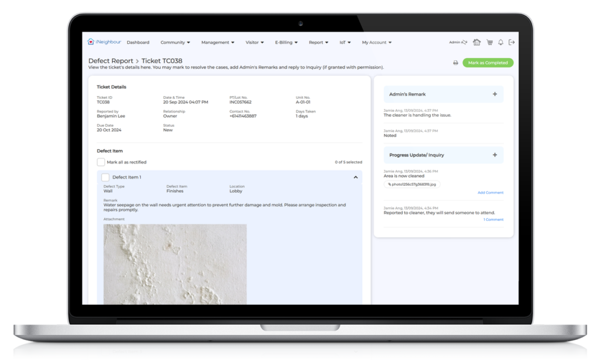Tick the Defect Item 1 checkbox
This screenshot has width=601, height=360.
(105, 177)
